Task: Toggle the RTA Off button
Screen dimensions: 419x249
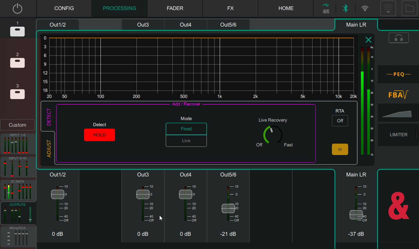Action: [x=340, y=121]
